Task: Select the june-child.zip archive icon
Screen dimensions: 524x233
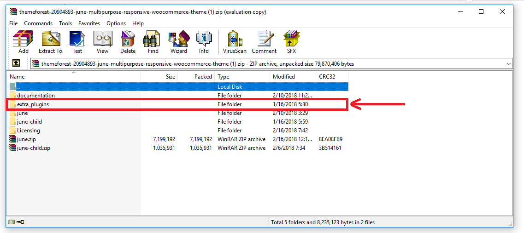Action: pos(13,148)
